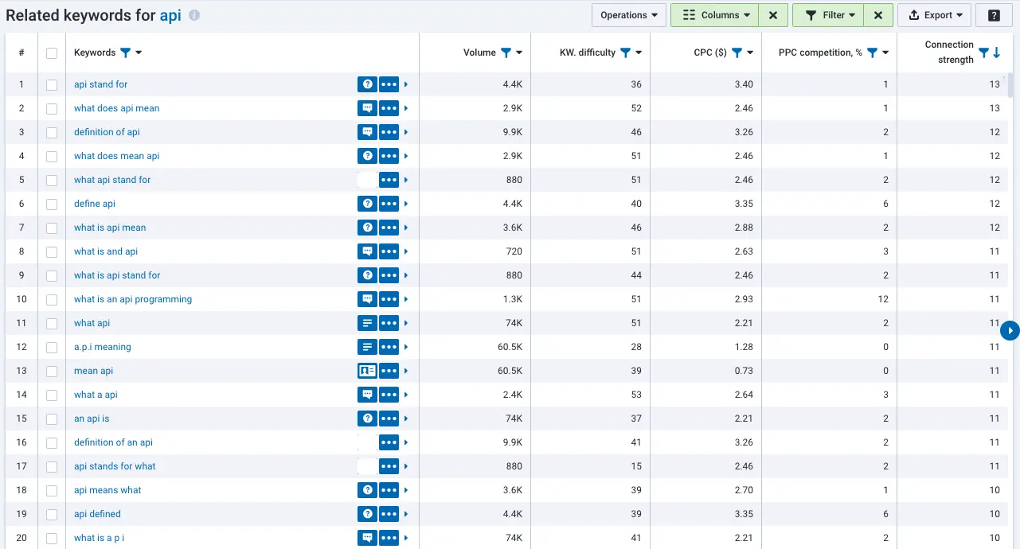This screenshot has width=1020, height=549.
Task: Click the table's vertical scrollbar
Action: click(x=1012, y=84)
